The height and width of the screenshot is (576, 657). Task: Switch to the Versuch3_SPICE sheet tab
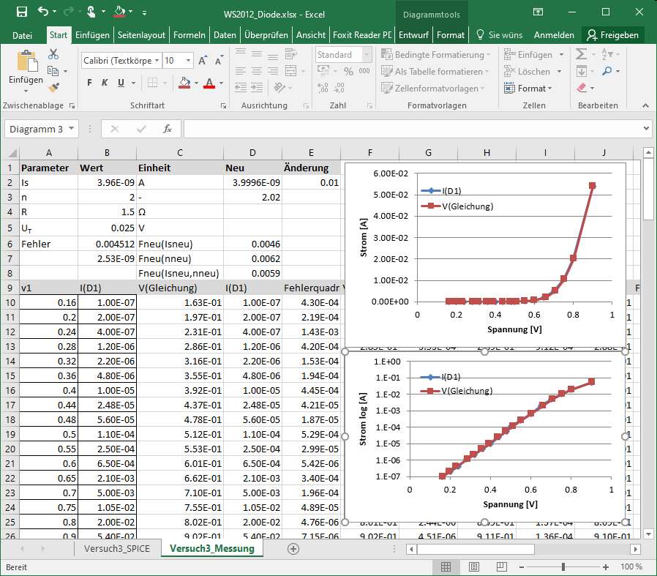point(117,548)
